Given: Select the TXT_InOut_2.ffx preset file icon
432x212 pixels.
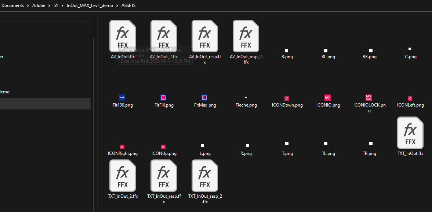Looking at the screenshot, I should (x=123, y=176).
